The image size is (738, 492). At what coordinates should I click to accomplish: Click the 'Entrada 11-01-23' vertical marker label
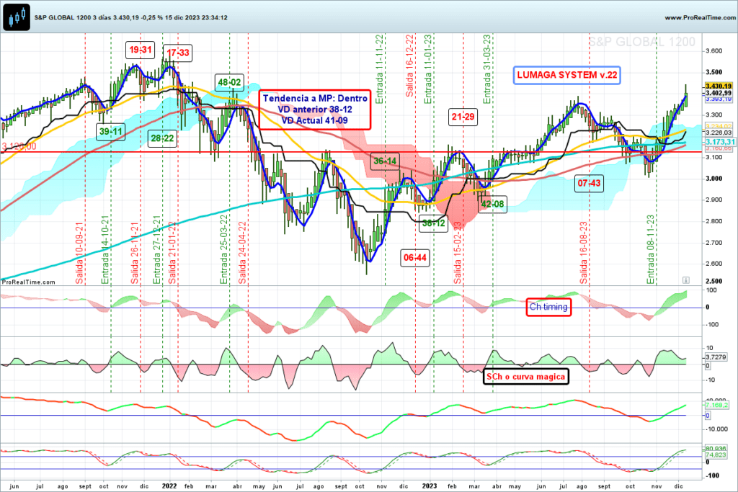point(428,69)
